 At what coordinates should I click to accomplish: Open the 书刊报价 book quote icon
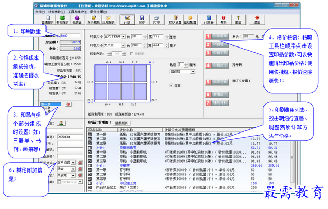62,20
